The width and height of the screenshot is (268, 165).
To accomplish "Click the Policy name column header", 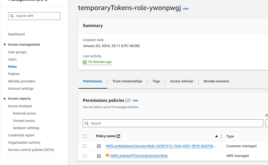I will pos(106,136).
